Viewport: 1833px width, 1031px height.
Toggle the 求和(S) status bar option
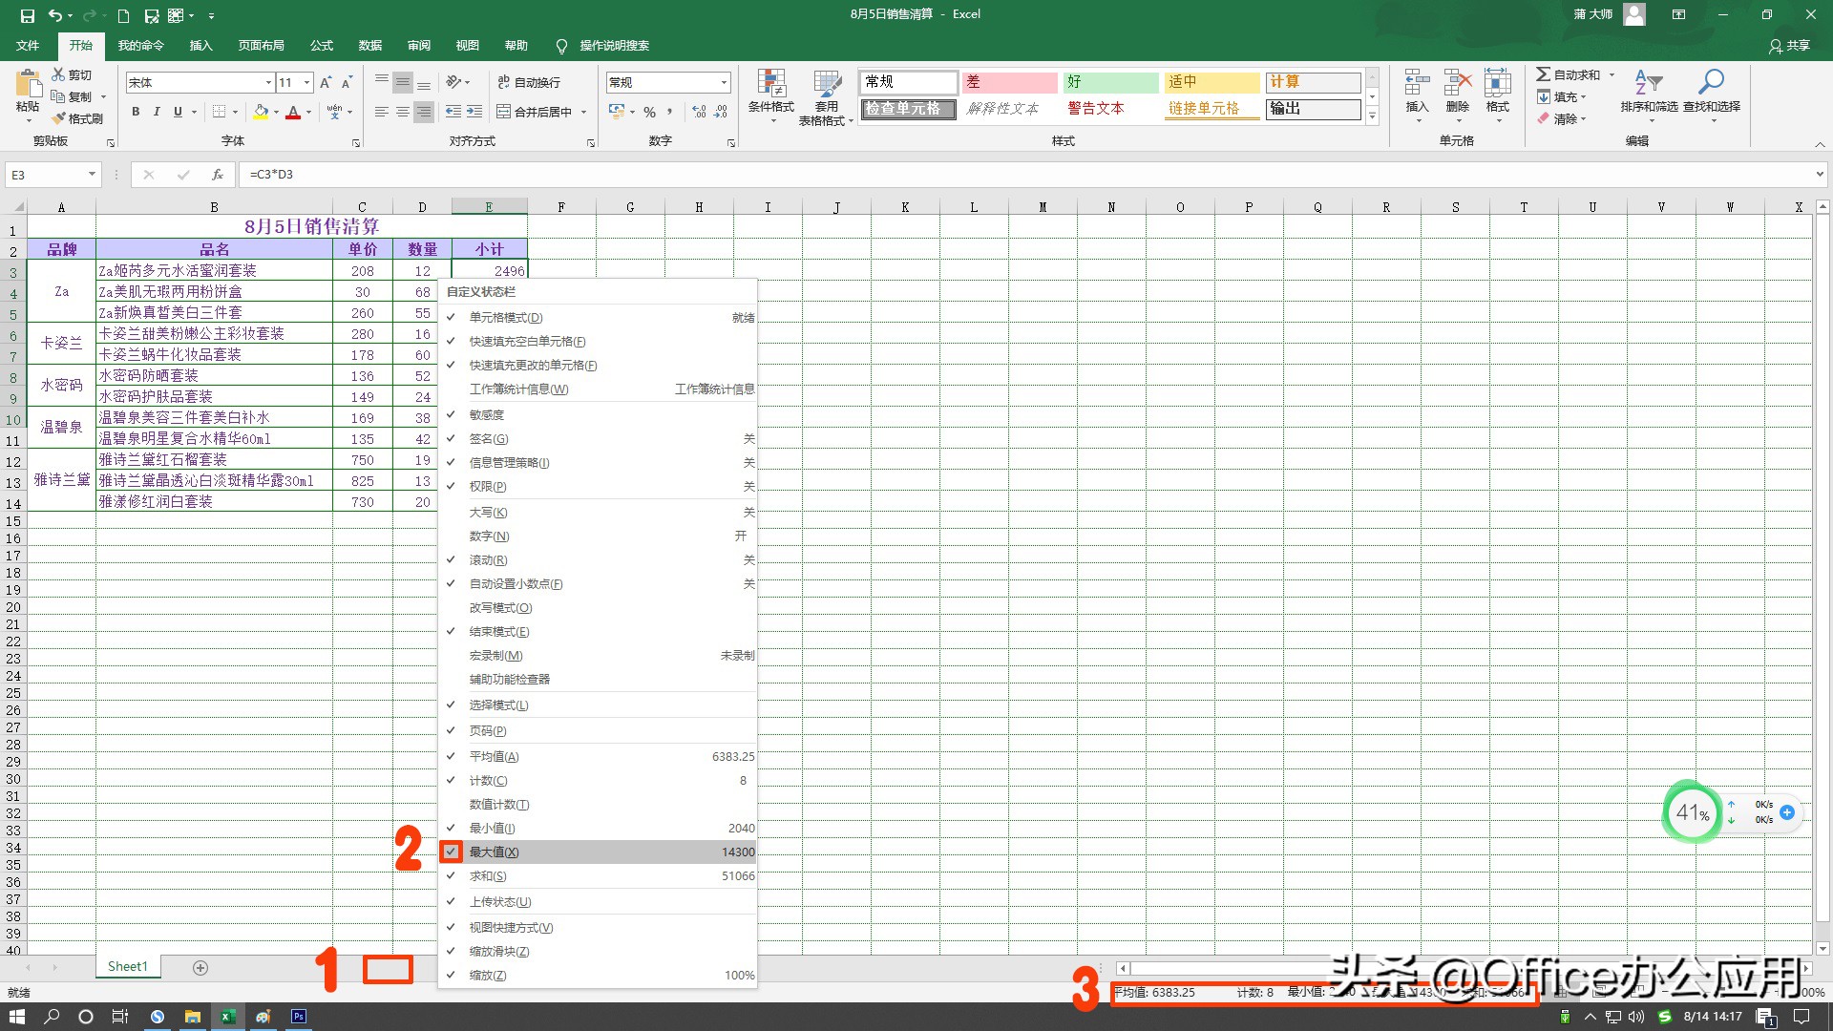598,876
